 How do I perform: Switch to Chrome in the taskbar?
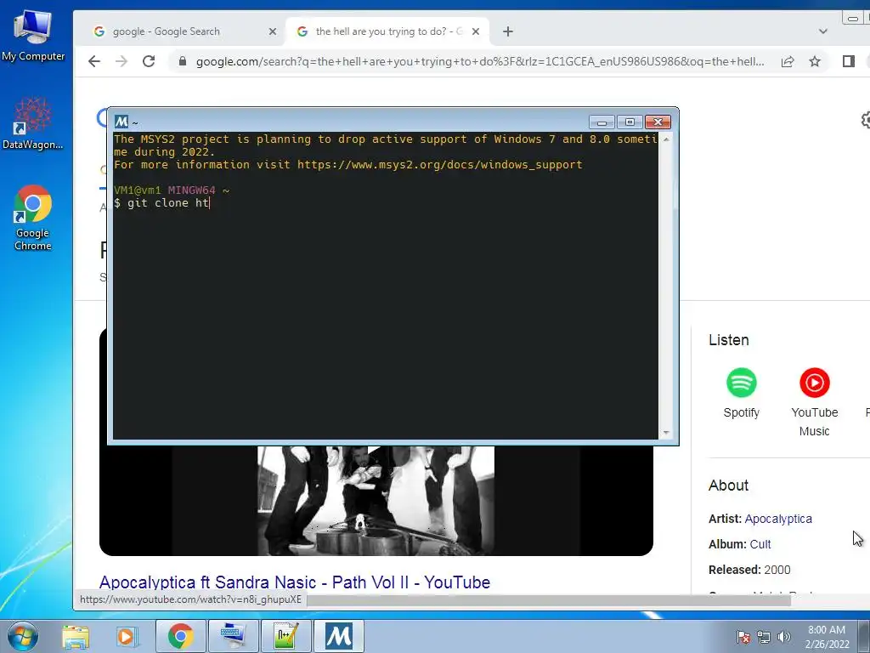coord(181,636)
